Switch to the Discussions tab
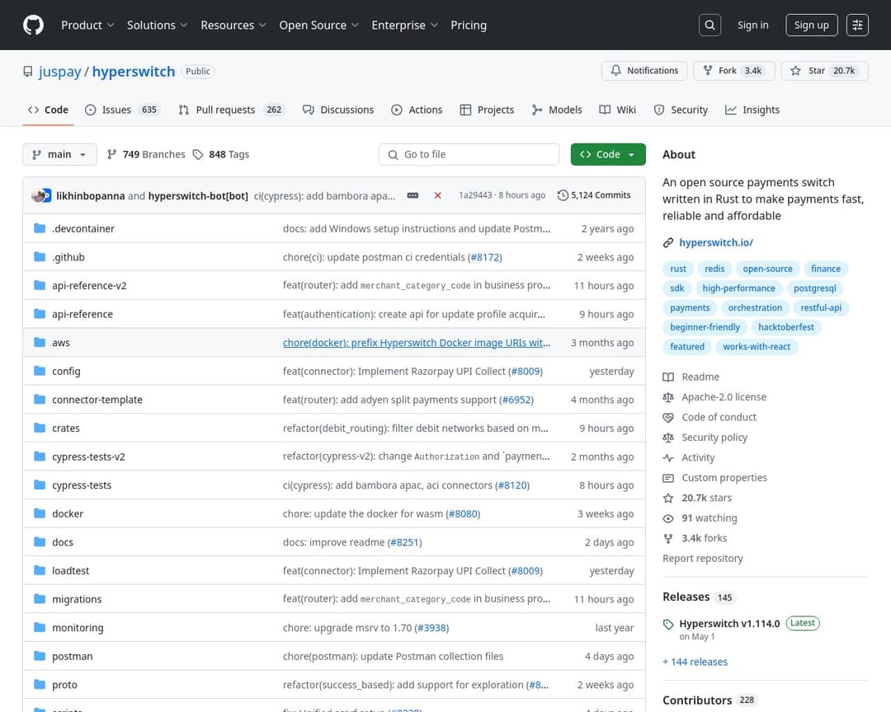Image resolution: width=891 pixels, height=712 pixels. [338, 110]
